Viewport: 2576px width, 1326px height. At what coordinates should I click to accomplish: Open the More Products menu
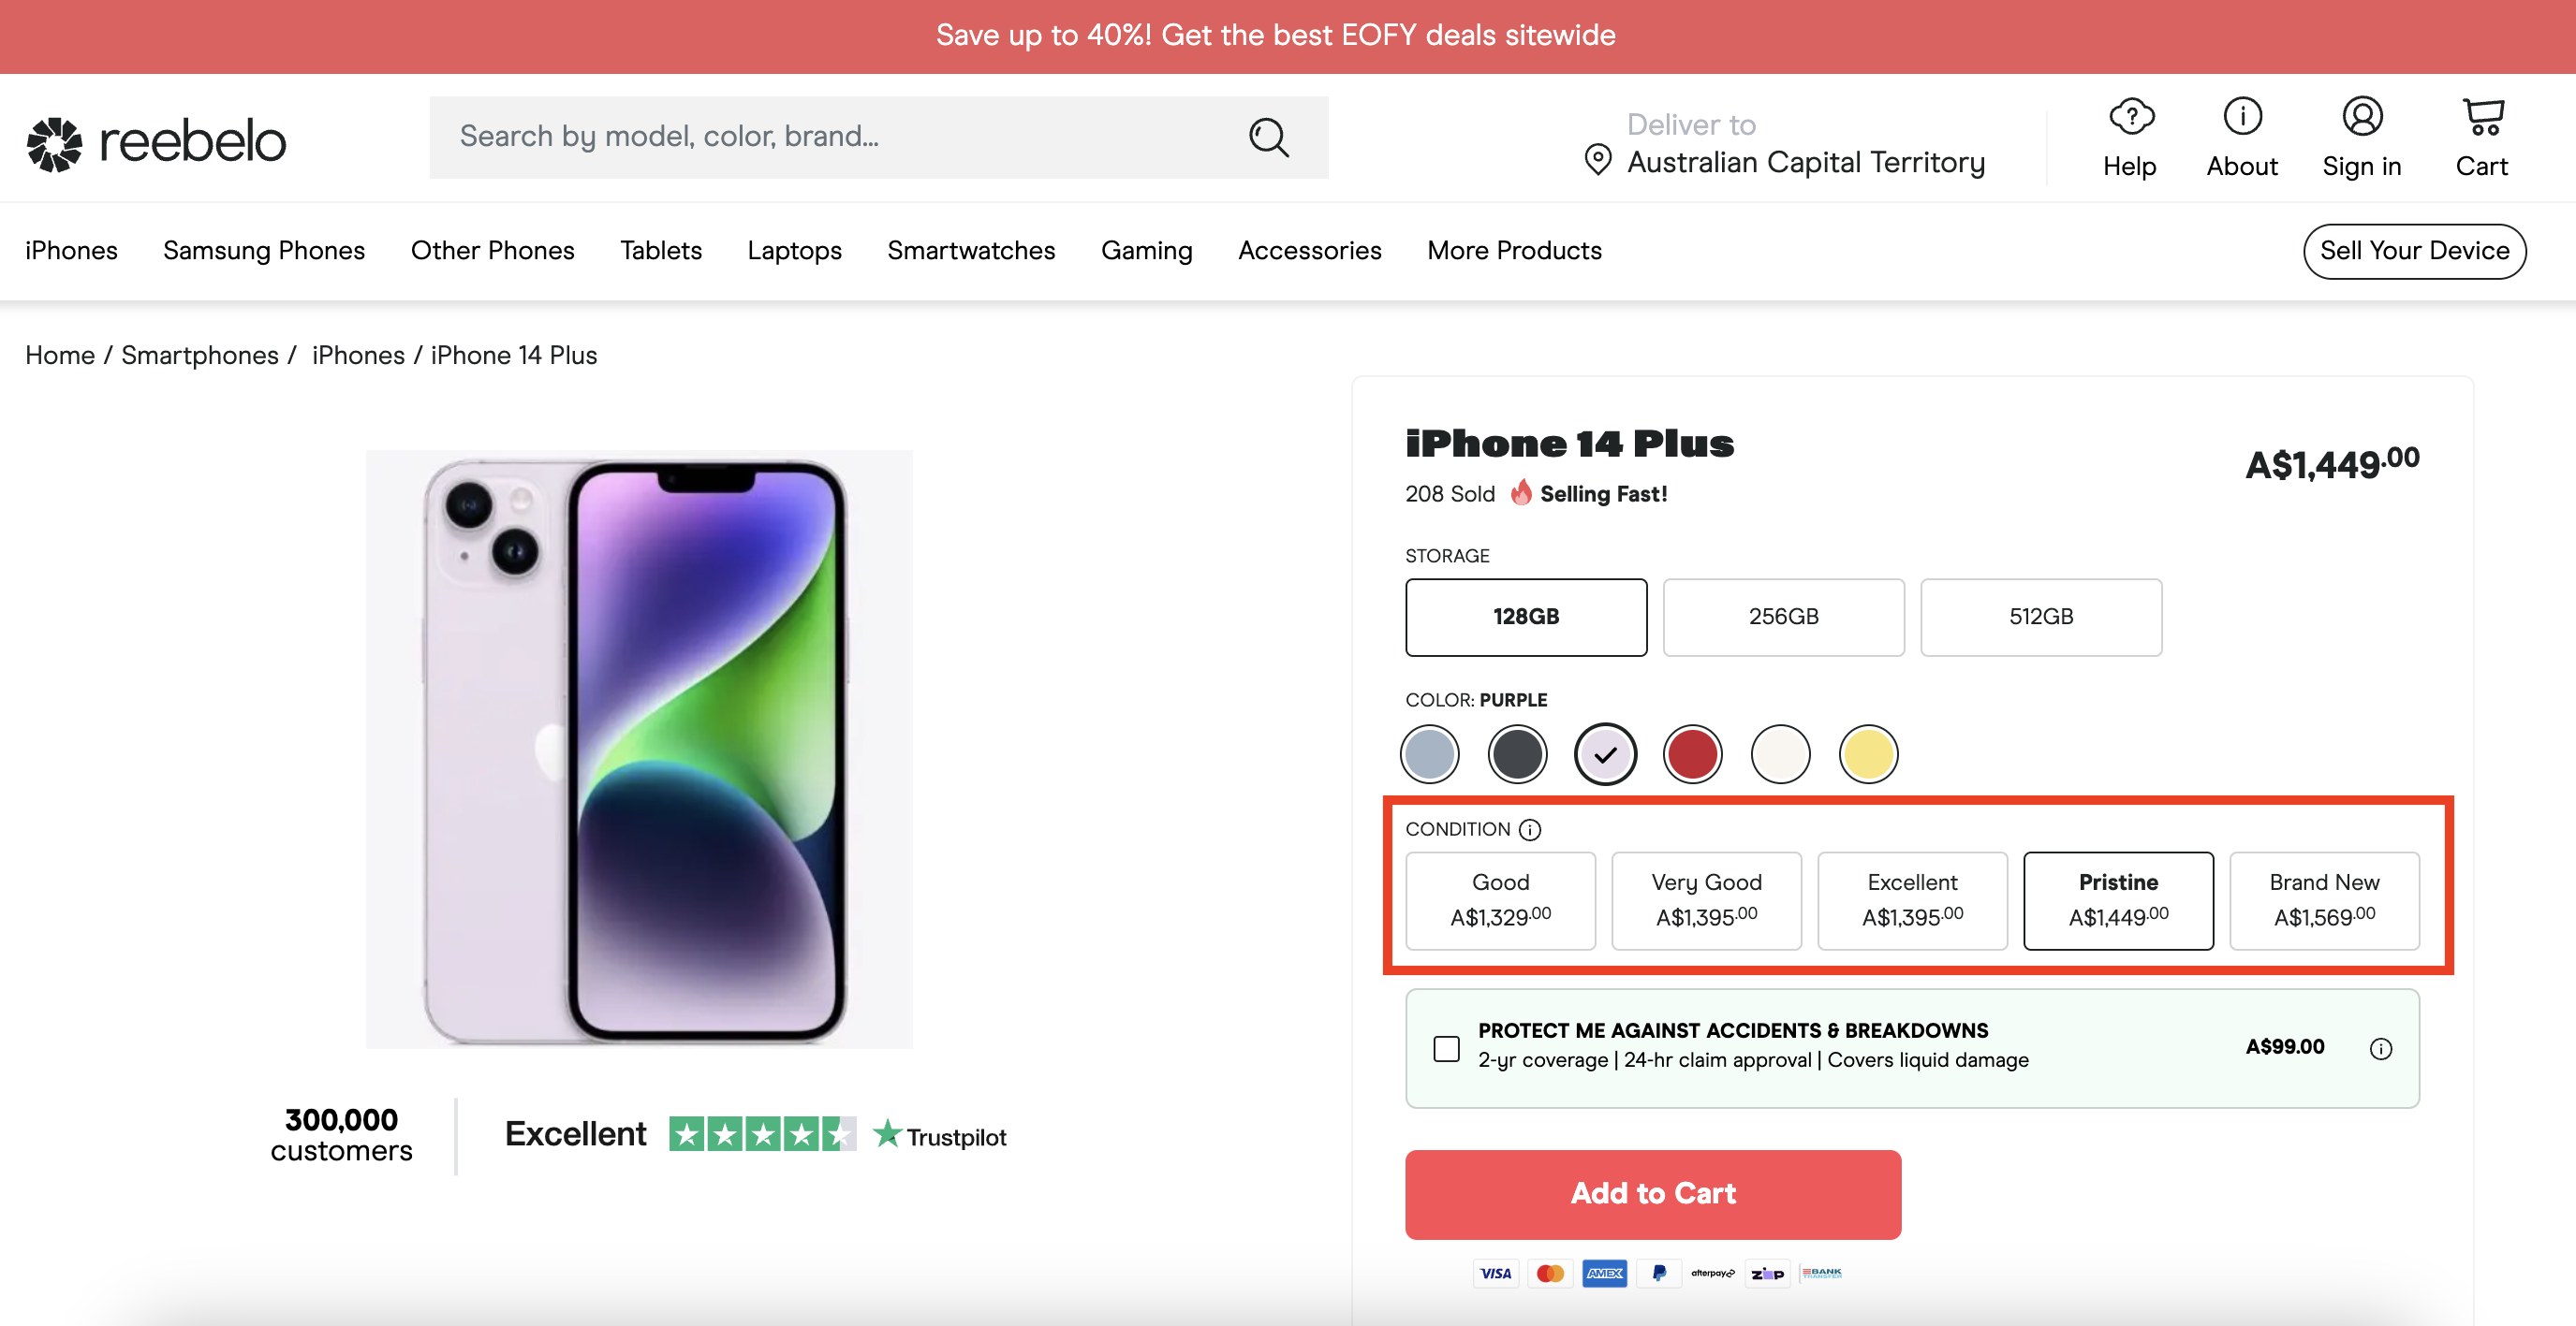point(1514,251)
